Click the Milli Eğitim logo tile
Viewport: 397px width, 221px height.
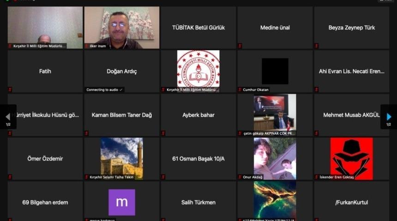[x=198, y=69]
